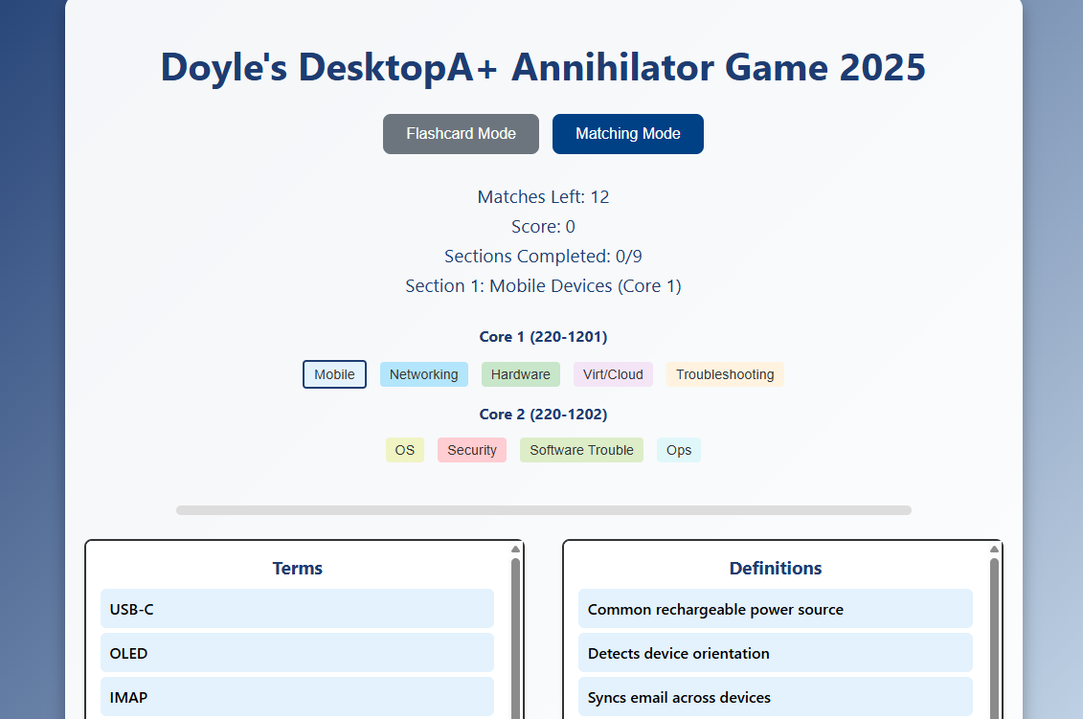Pick the IMAP term card
The image size is (1083, 719).
click(x=297, y=697)
